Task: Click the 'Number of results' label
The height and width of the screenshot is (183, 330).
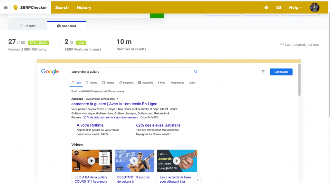Action: 131,49
